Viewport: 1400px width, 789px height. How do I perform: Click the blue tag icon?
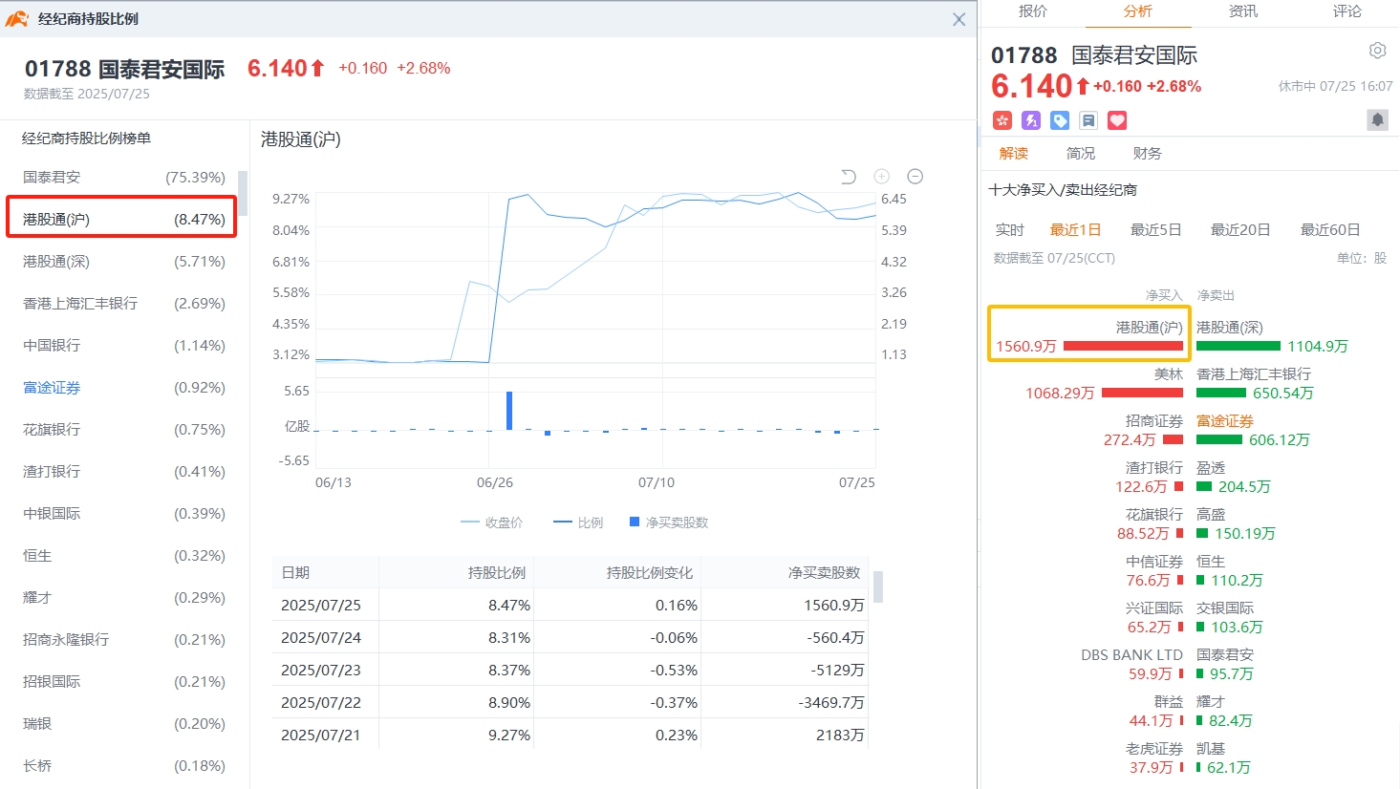pyautogui.click(x=1060, y=120)
